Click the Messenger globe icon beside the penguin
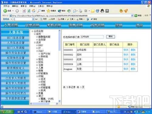 [97, 11]
